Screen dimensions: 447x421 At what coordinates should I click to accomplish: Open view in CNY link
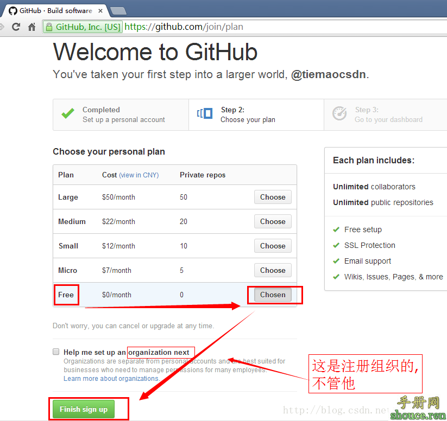pos(139,175)
